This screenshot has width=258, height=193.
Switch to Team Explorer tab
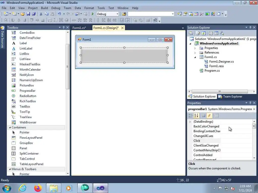point(230,96)
